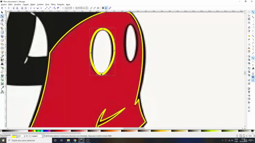Image resolution: width=255 pixels, height=143 pixels.
Task: Select the Bezier pen tool
Action: coord(2,56)
